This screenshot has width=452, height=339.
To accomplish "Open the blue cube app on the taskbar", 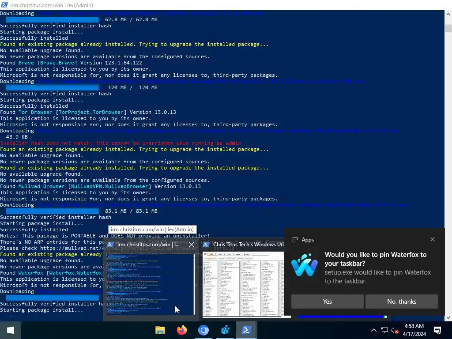I will pyautogui.click(x=225, y=330).
